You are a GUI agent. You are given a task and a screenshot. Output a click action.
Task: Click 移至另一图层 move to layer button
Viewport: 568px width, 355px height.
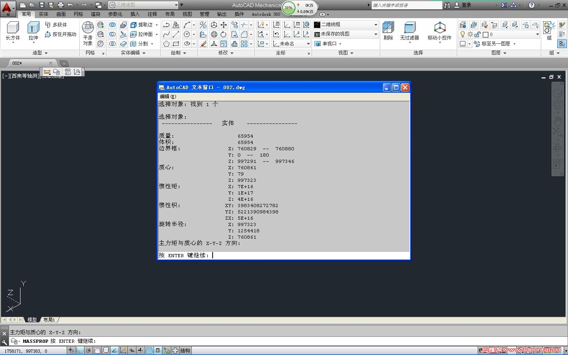[x=495, y=44]
